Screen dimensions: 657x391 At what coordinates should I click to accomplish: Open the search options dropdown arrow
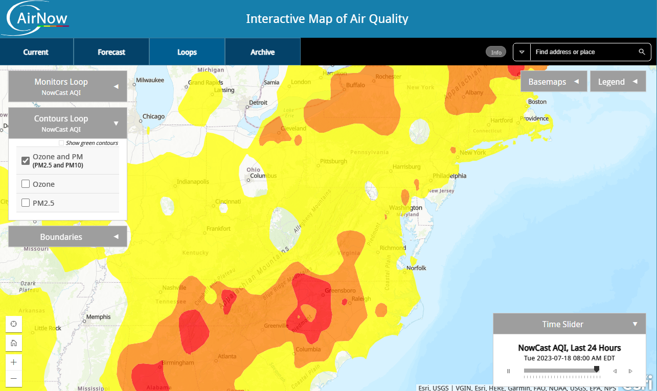coord(522,52)
